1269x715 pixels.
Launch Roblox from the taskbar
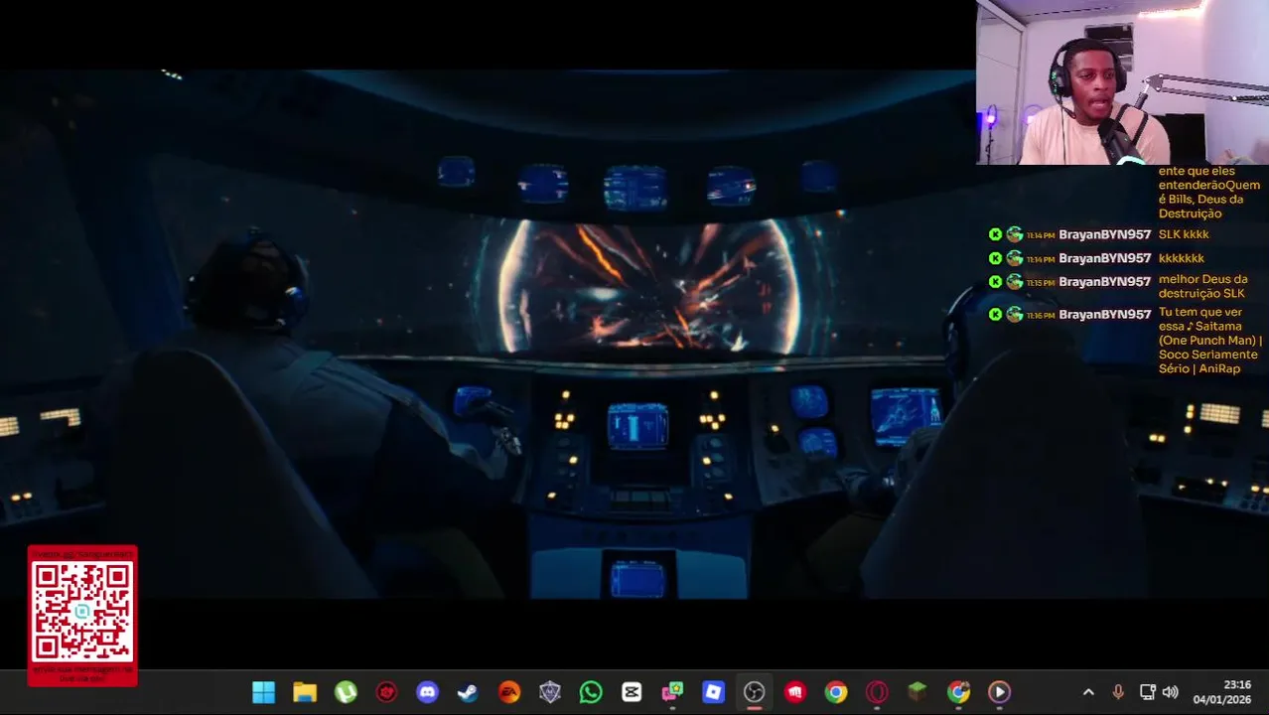pyautogui.click(x=713, y=692)
